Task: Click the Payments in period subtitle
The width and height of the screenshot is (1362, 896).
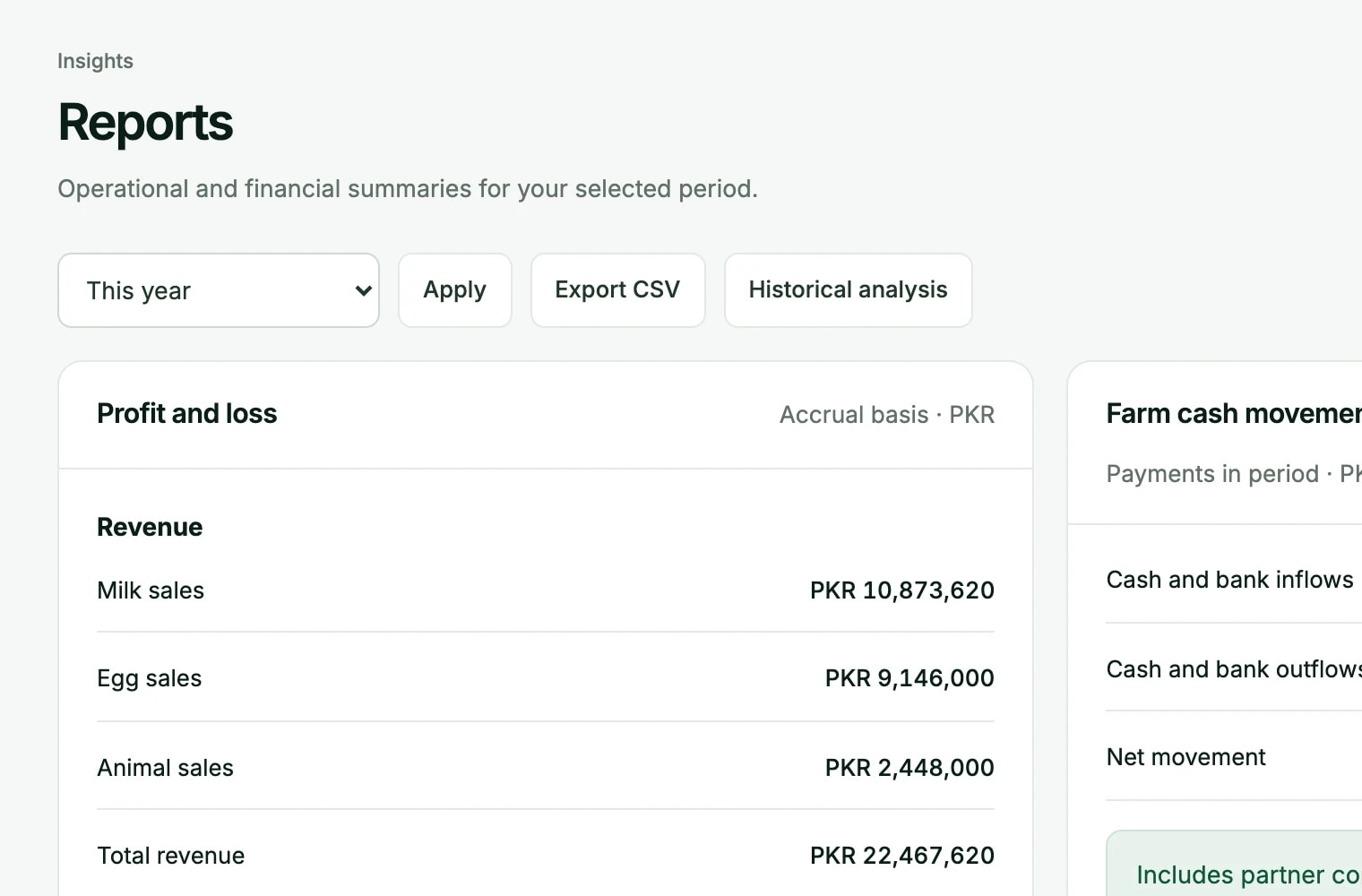Action: click(x=1234, y=473)
